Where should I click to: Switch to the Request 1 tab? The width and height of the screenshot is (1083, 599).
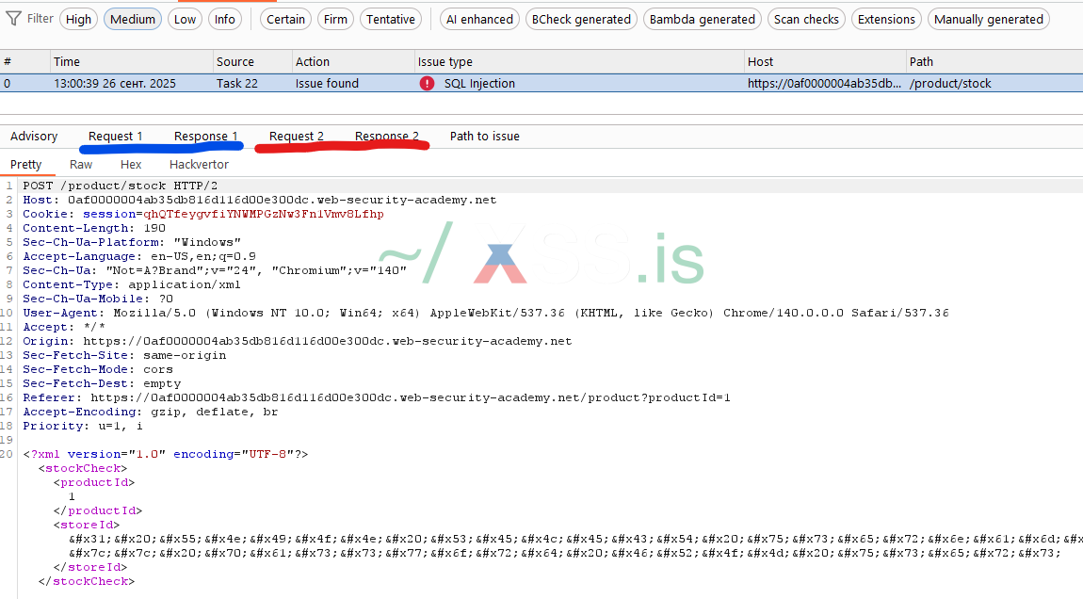115,137
